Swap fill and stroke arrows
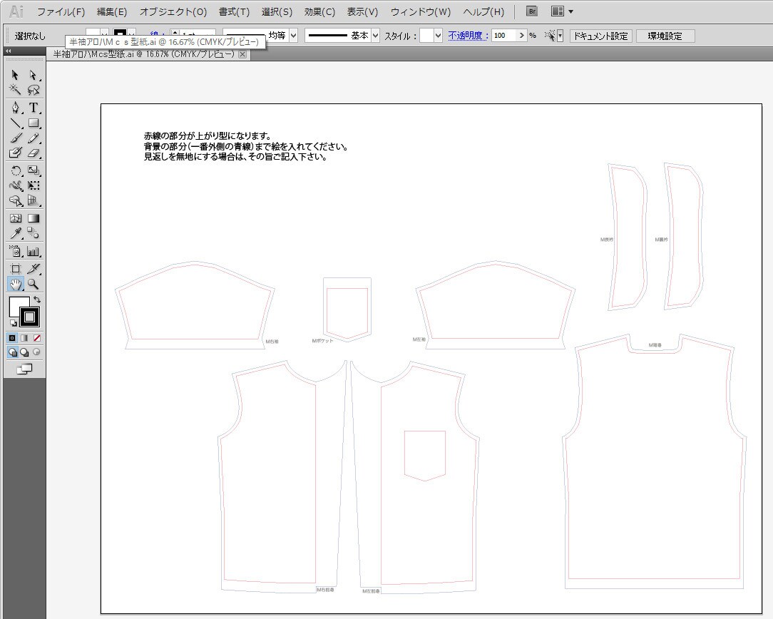773x619 pixels. pos(37,299)
